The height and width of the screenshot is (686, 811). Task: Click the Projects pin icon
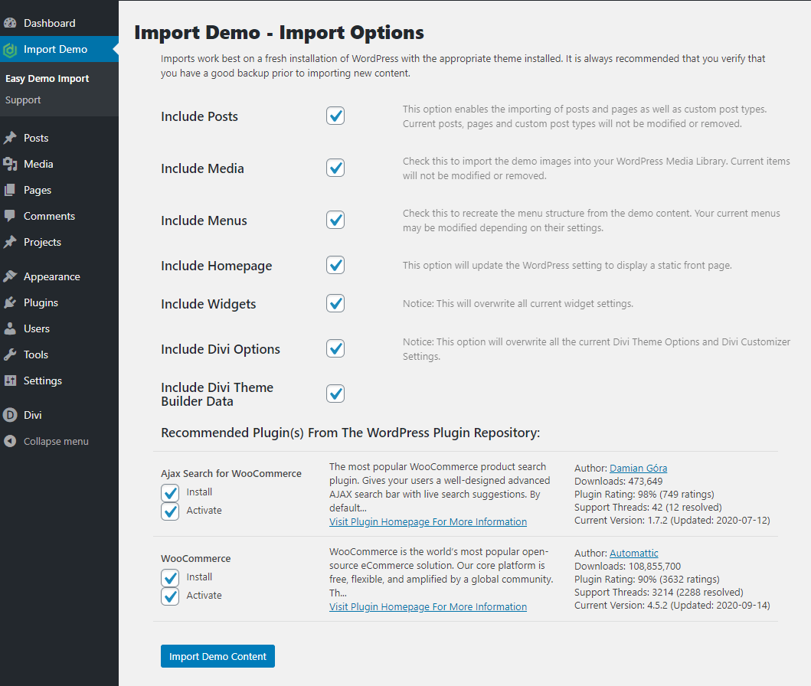tap(10, 242)
